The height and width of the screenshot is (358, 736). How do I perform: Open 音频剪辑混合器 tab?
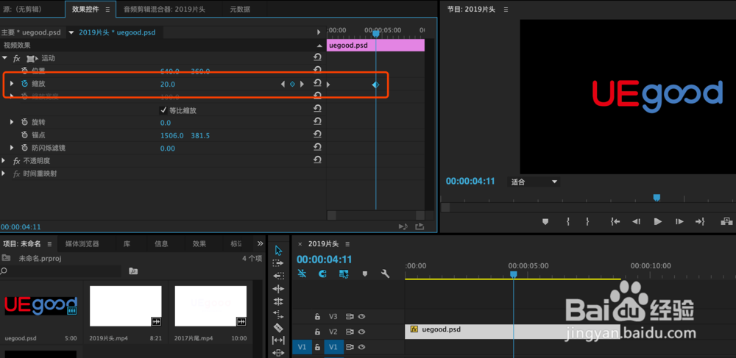click(x=164, y=10)
